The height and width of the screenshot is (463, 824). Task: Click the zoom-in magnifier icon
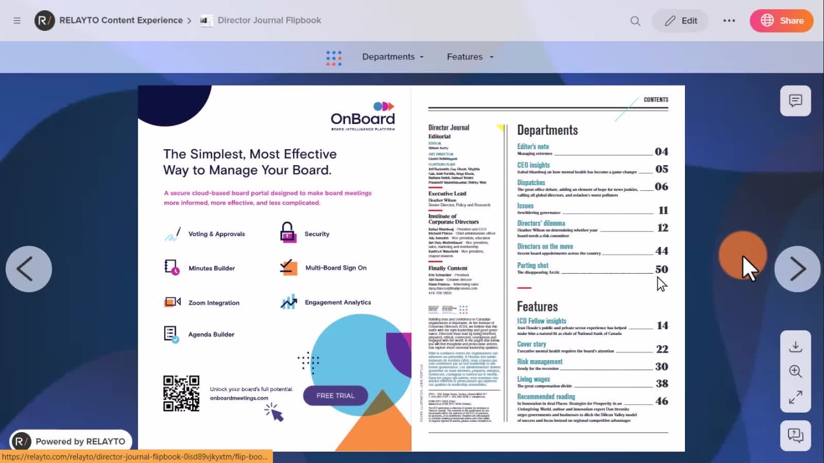coord(795,372)
